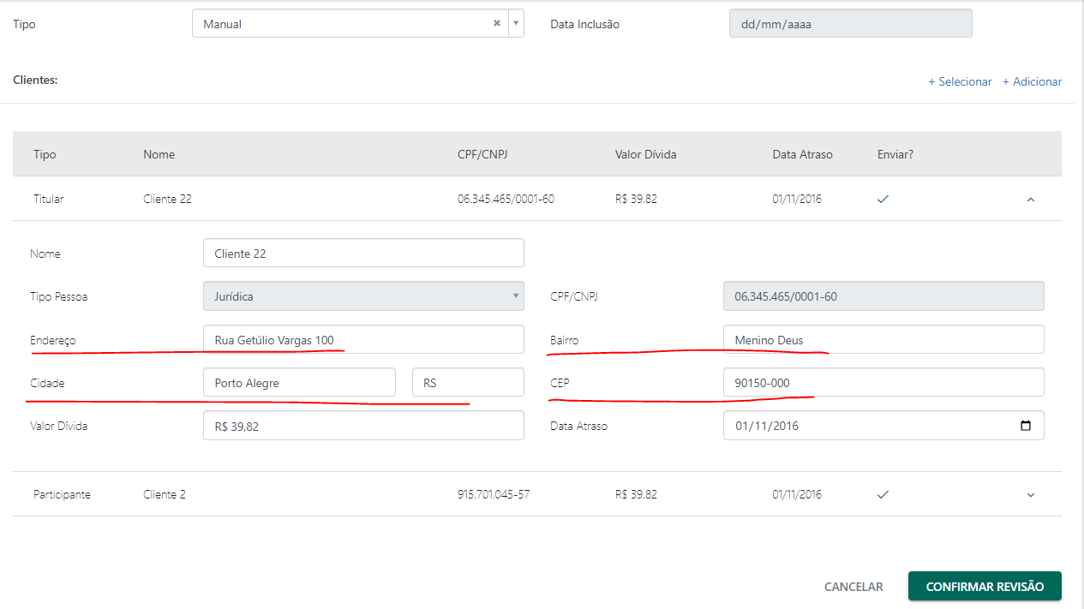1084x609 pixels.
Task: Select Cliente 2 name in table
Action: tap(165, 494)
